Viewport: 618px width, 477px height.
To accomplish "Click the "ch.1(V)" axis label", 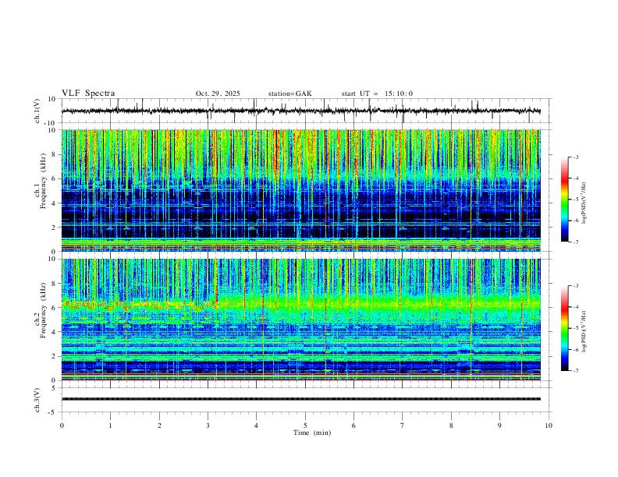I will [37, 111].
